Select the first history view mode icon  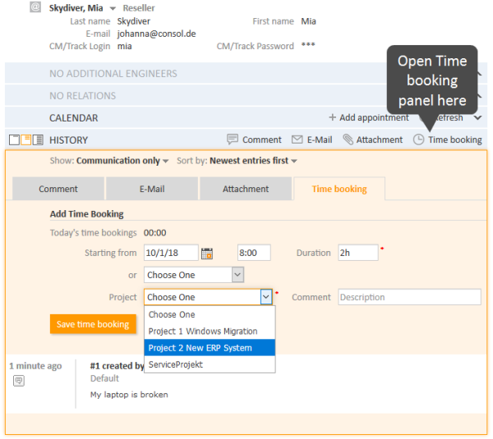(x=14, y=139)
